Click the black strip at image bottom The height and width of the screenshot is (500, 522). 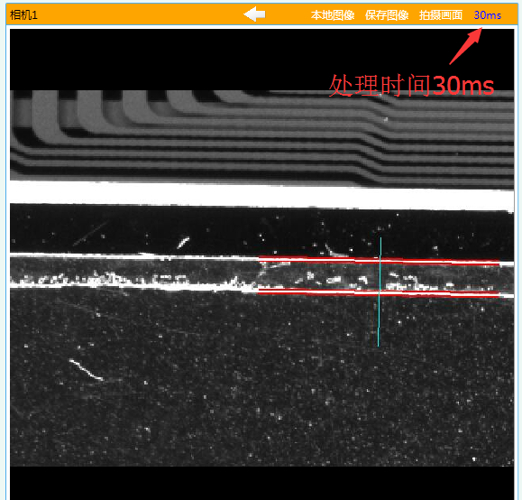(x=261, y=483)
